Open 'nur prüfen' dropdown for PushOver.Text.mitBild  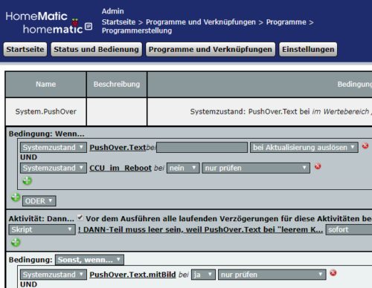[272, 275]
